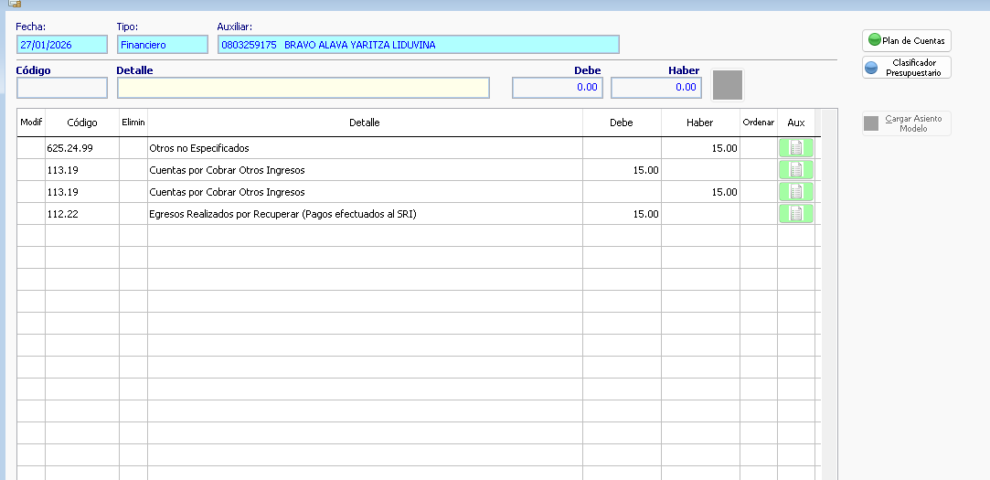Click the Debe amount input field
Screen dimensions: 990x480
click(x=557, y=88)
